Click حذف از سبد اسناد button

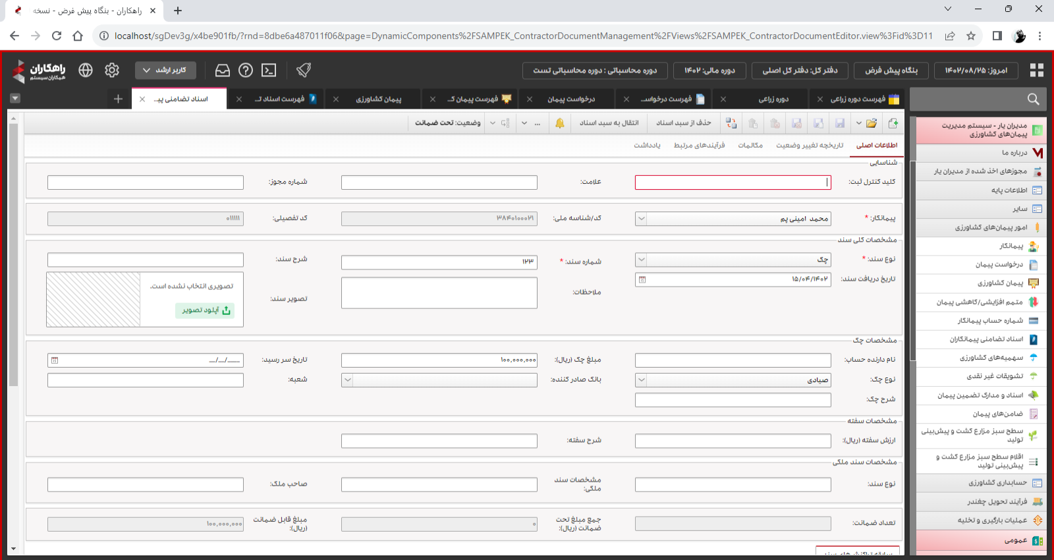(683, 123)
